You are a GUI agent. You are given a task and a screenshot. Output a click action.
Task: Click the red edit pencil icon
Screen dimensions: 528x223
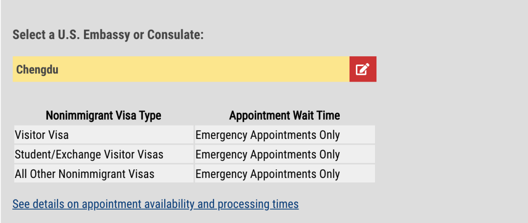click(x=362, y=69)
